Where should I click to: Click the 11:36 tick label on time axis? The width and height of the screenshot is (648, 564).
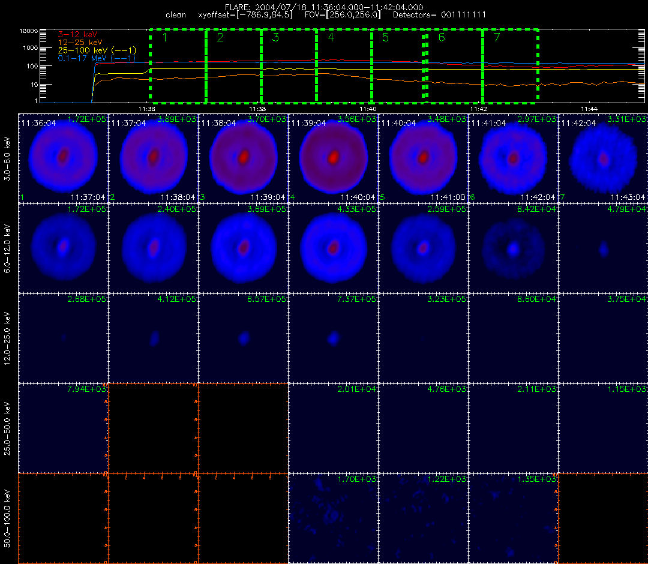coord(147,109)
